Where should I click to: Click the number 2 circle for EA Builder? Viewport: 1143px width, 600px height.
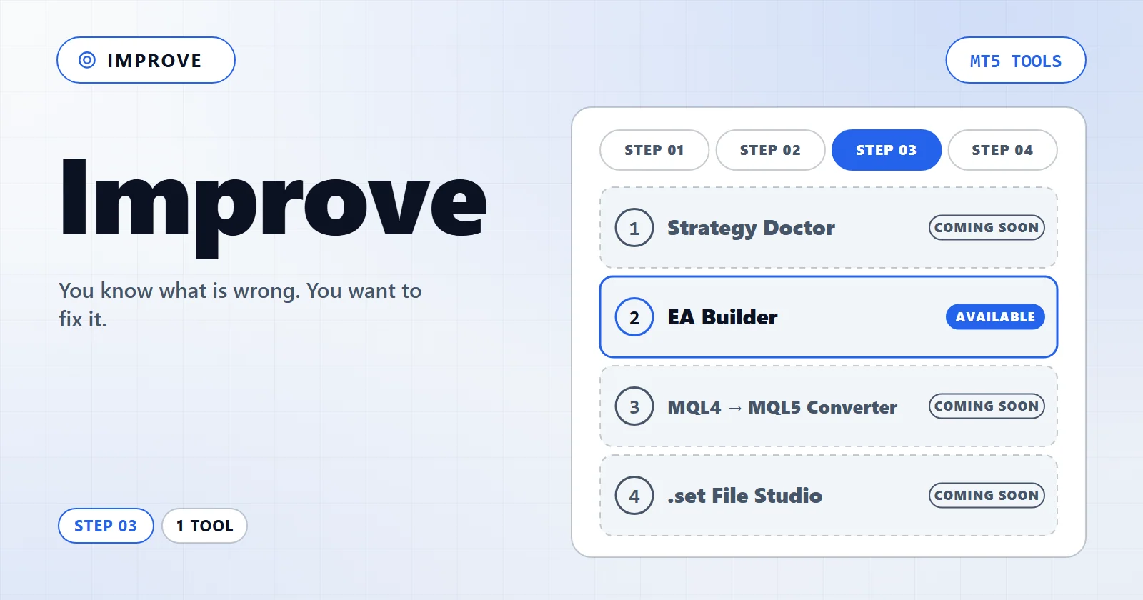[x=634, y=317]
